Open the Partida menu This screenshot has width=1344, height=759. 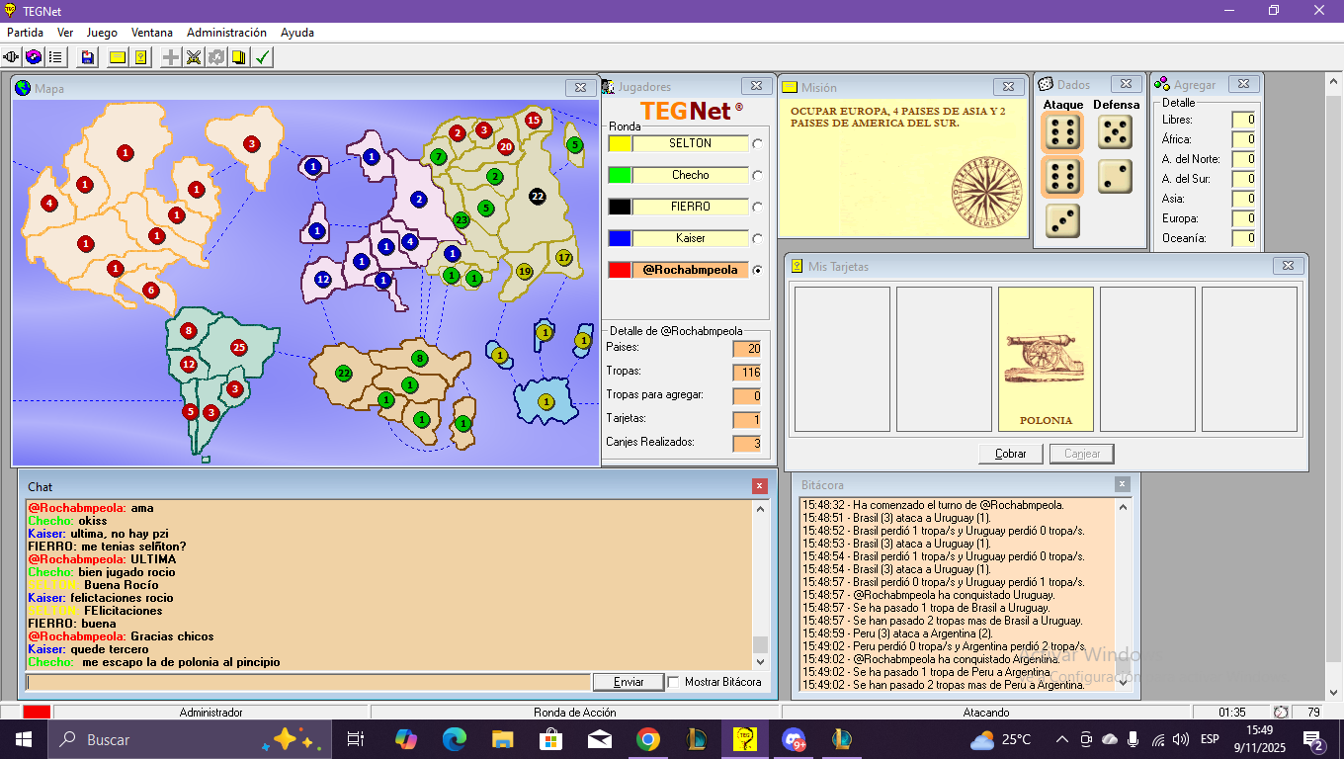(x=25, y=33)
